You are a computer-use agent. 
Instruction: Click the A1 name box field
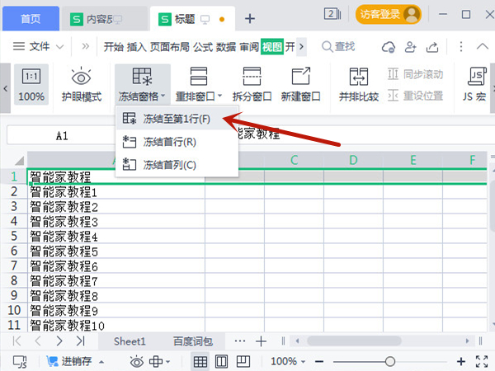click(x=62, y=135)
